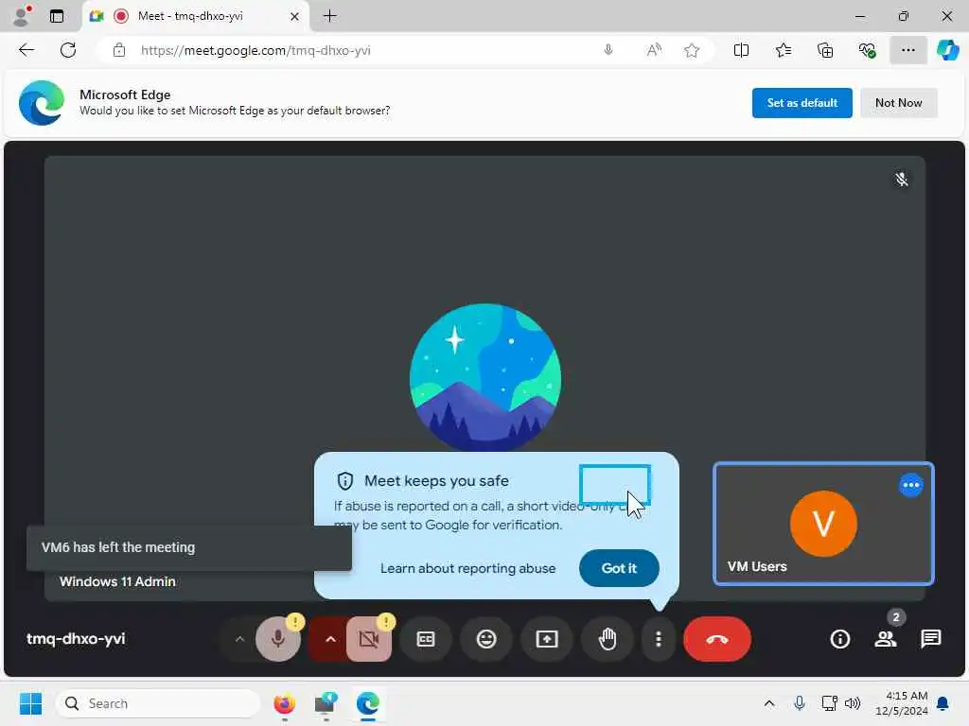
Task: Open Favorites list icon
Action: [x=783, y=50]
